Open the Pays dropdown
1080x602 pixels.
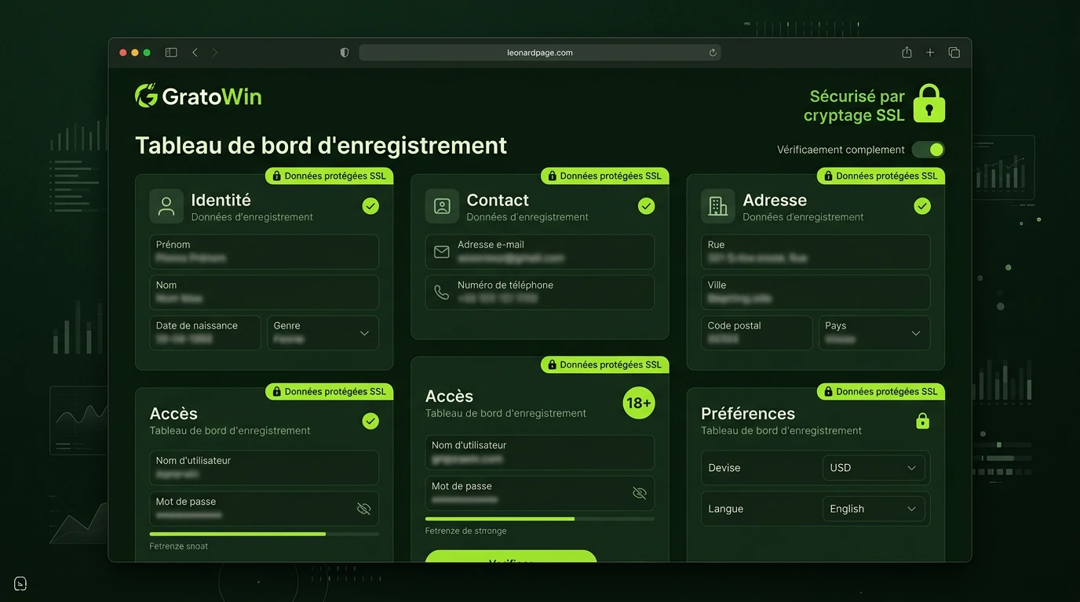click(874, 333)
